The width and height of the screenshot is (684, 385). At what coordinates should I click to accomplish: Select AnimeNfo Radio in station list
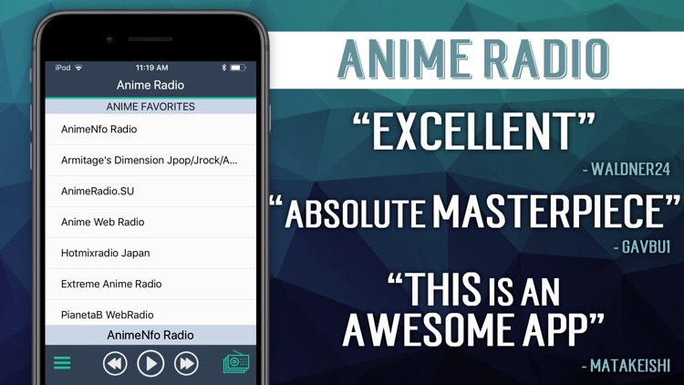[x=150, y=130]
